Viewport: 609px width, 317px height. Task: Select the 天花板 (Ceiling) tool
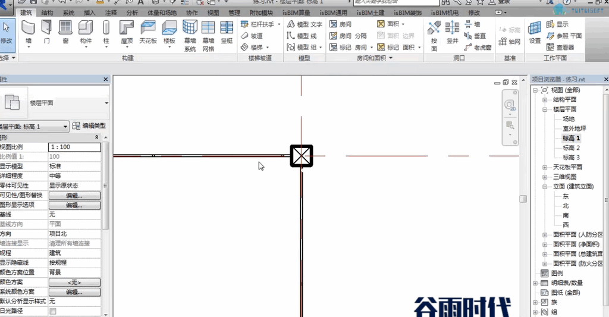tap(147, 33)
